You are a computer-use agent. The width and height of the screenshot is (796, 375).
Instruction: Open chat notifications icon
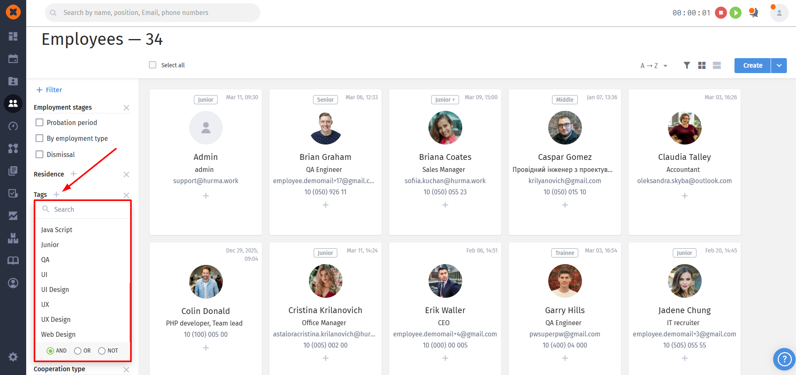click(753, 13)
